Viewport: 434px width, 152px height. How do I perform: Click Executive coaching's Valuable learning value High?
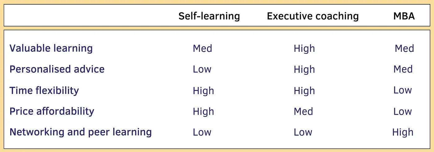[304, 49]
